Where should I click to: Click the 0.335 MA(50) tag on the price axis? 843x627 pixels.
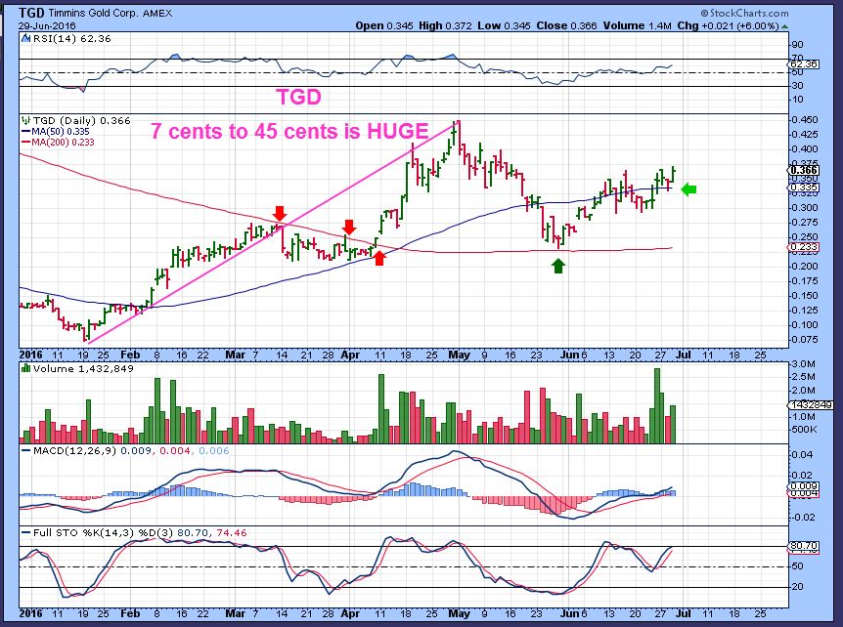[804, 188]
